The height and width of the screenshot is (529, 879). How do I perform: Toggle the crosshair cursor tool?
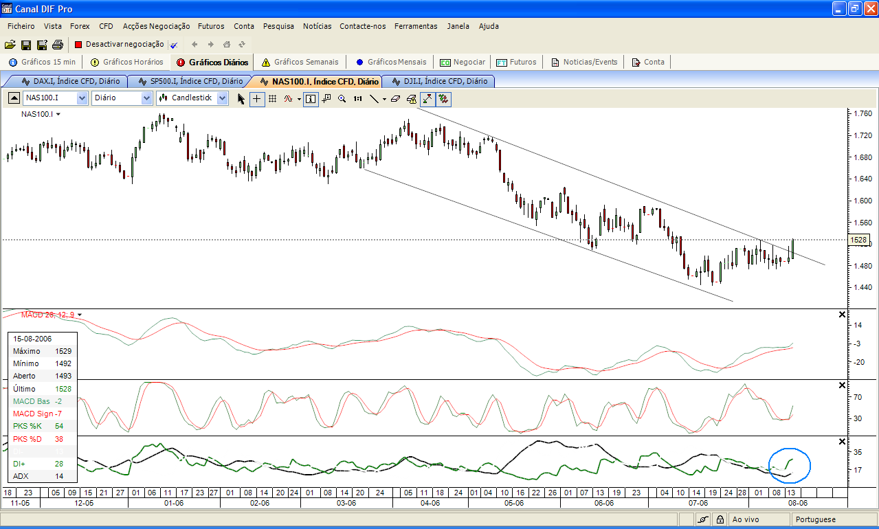click(257, 98)
